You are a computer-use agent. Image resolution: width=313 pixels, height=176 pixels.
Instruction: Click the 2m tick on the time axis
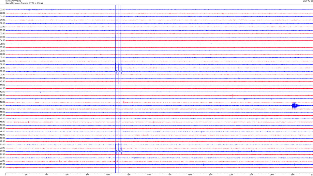pos(26,175)
